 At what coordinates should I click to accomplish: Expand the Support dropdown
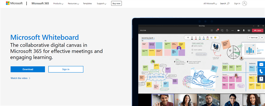click(102, 3)
